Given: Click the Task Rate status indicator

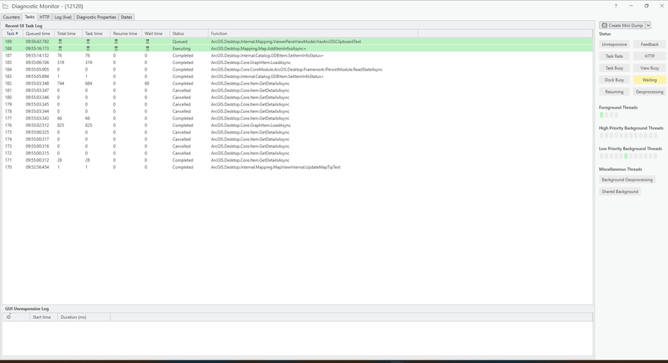Looking at the screenshot, I should point(615,56).
